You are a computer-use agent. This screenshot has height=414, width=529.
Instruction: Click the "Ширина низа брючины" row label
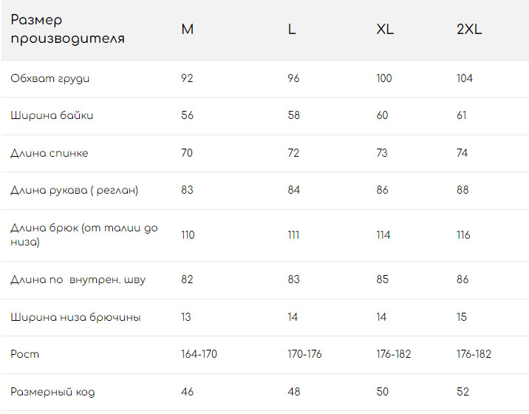[x=75, y=317]
